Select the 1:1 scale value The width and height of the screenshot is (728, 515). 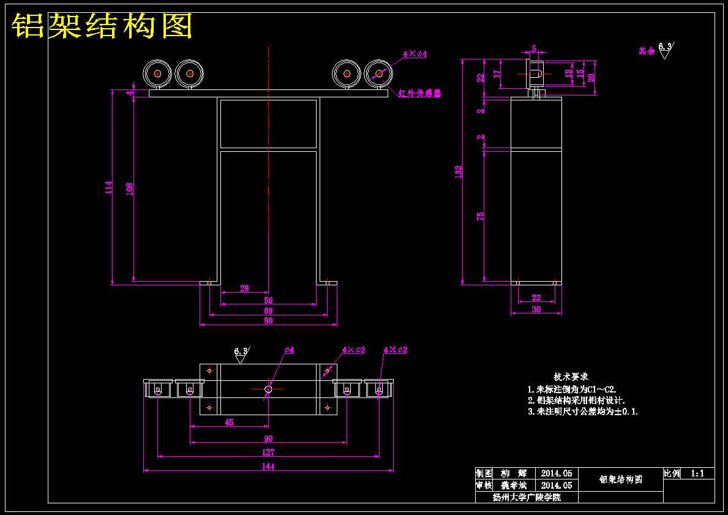[x=698, y=473]
